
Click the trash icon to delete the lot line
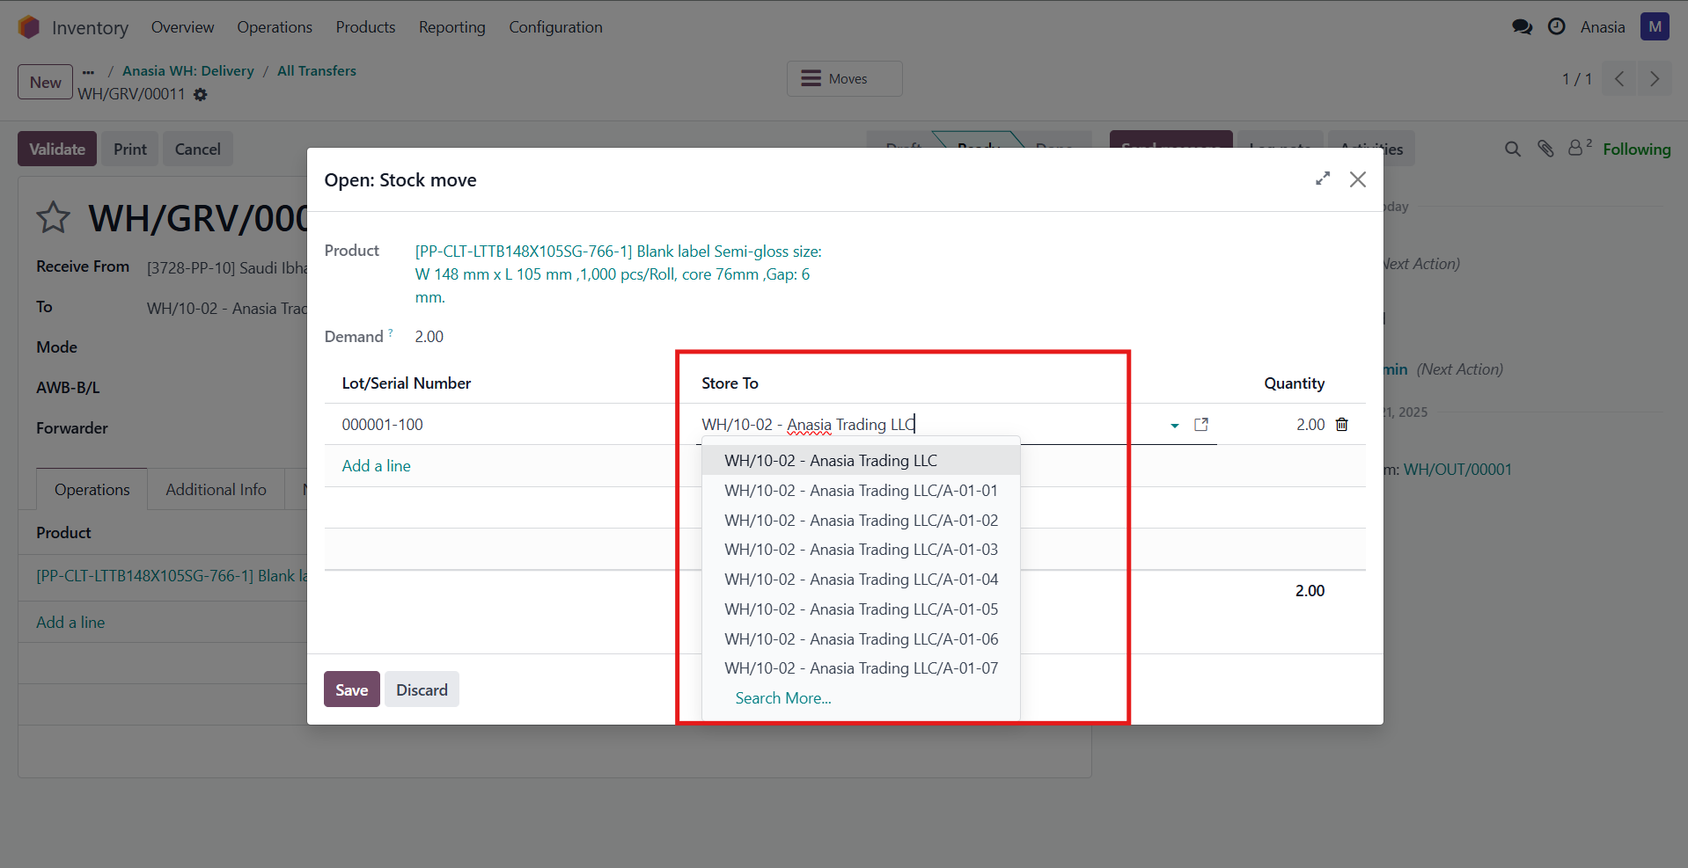[x=1341, y=425]
